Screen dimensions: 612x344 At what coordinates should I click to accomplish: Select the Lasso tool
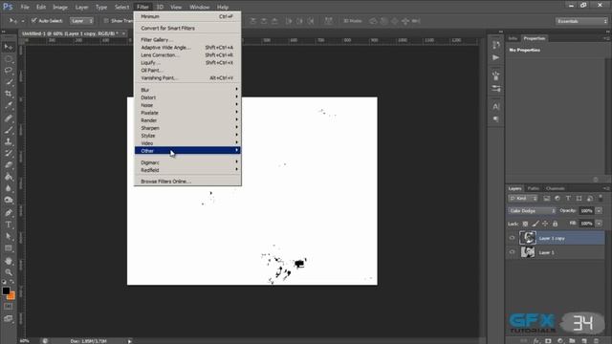(9, 71)
